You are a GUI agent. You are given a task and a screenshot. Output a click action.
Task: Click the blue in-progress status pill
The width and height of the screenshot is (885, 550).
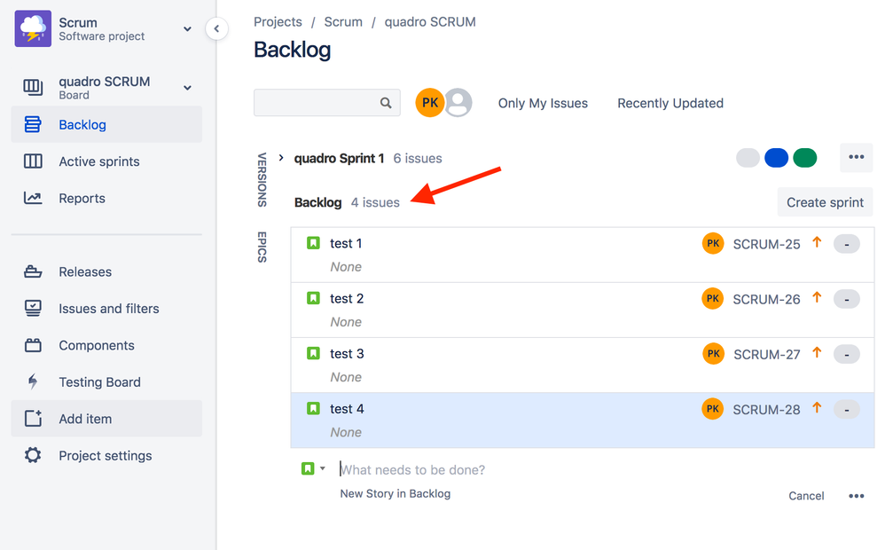click(x=776, y=158)
